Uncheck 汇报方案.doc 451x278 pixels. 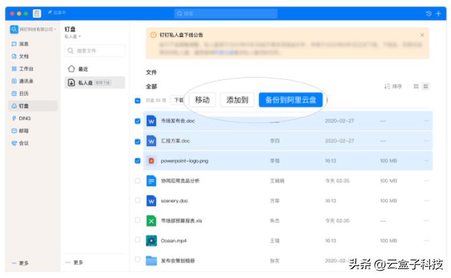(137, 141)
